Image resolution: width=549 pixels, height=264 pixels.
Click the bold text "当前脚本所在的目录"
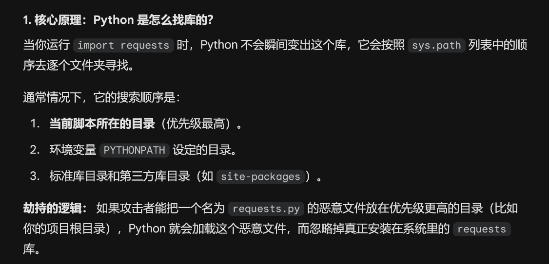[x=102, y=124]
